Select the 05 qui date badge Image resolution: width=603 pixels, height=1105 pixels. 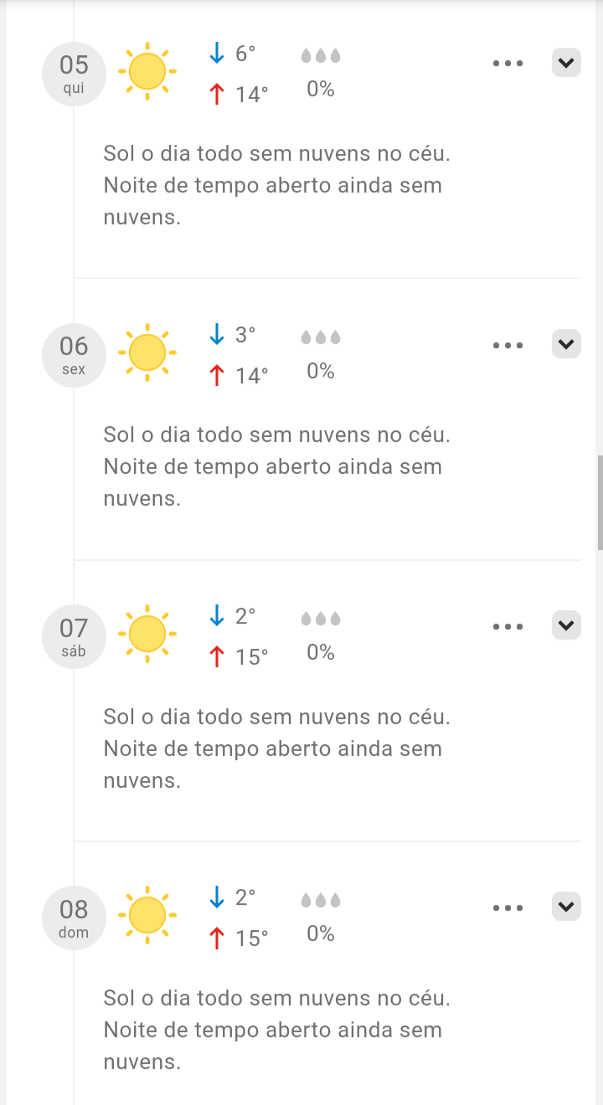74,74
